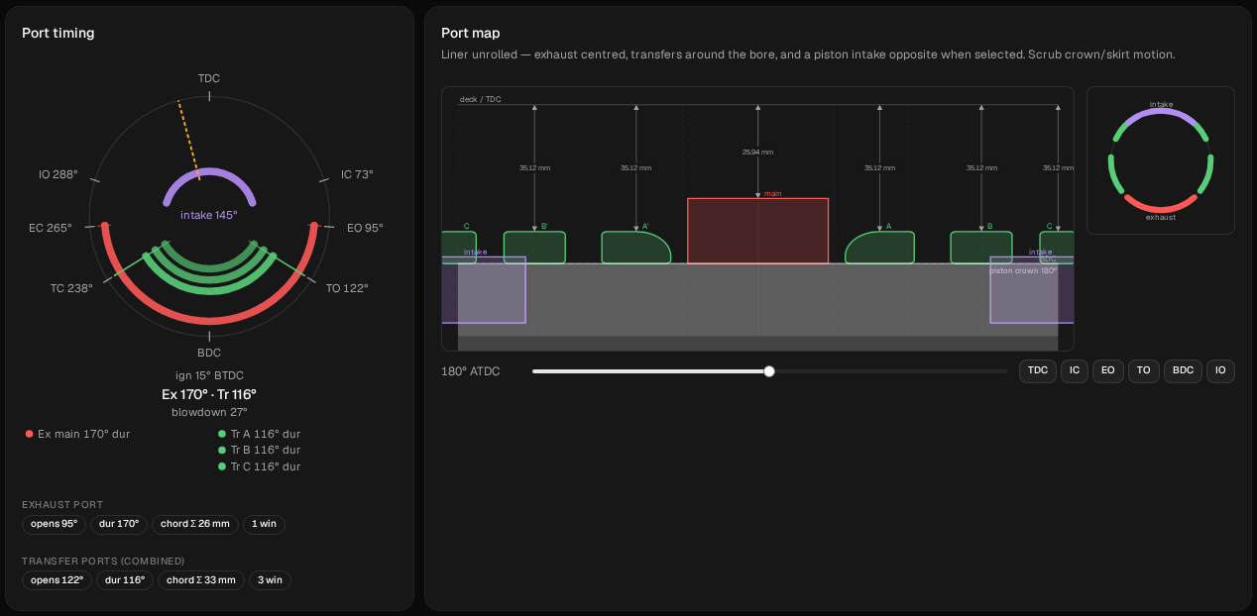Click the 'EC 265°' timing label

tap(51, 228)
